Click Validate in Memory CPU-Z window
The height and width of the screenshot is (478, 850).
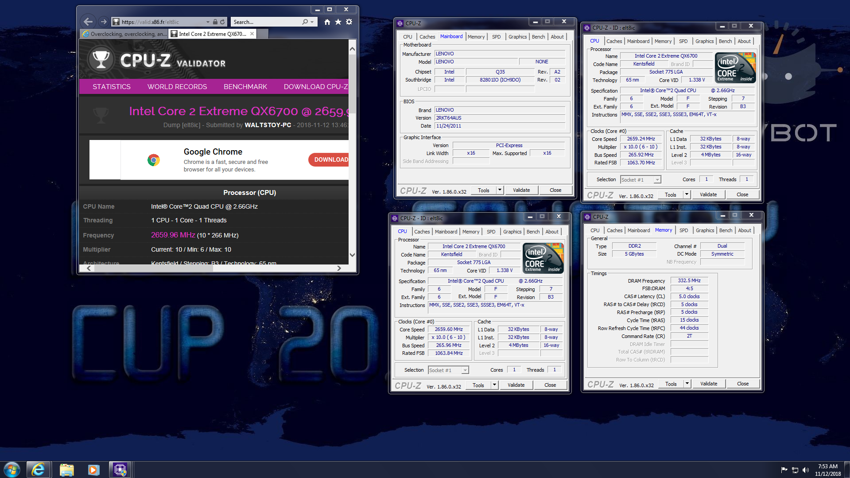[x=709, y=384]
